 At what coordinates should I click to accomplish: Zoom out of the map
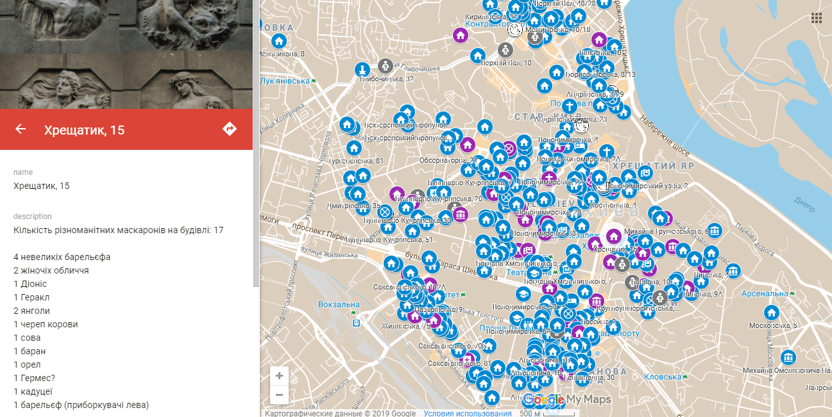[x=279, y=395]
